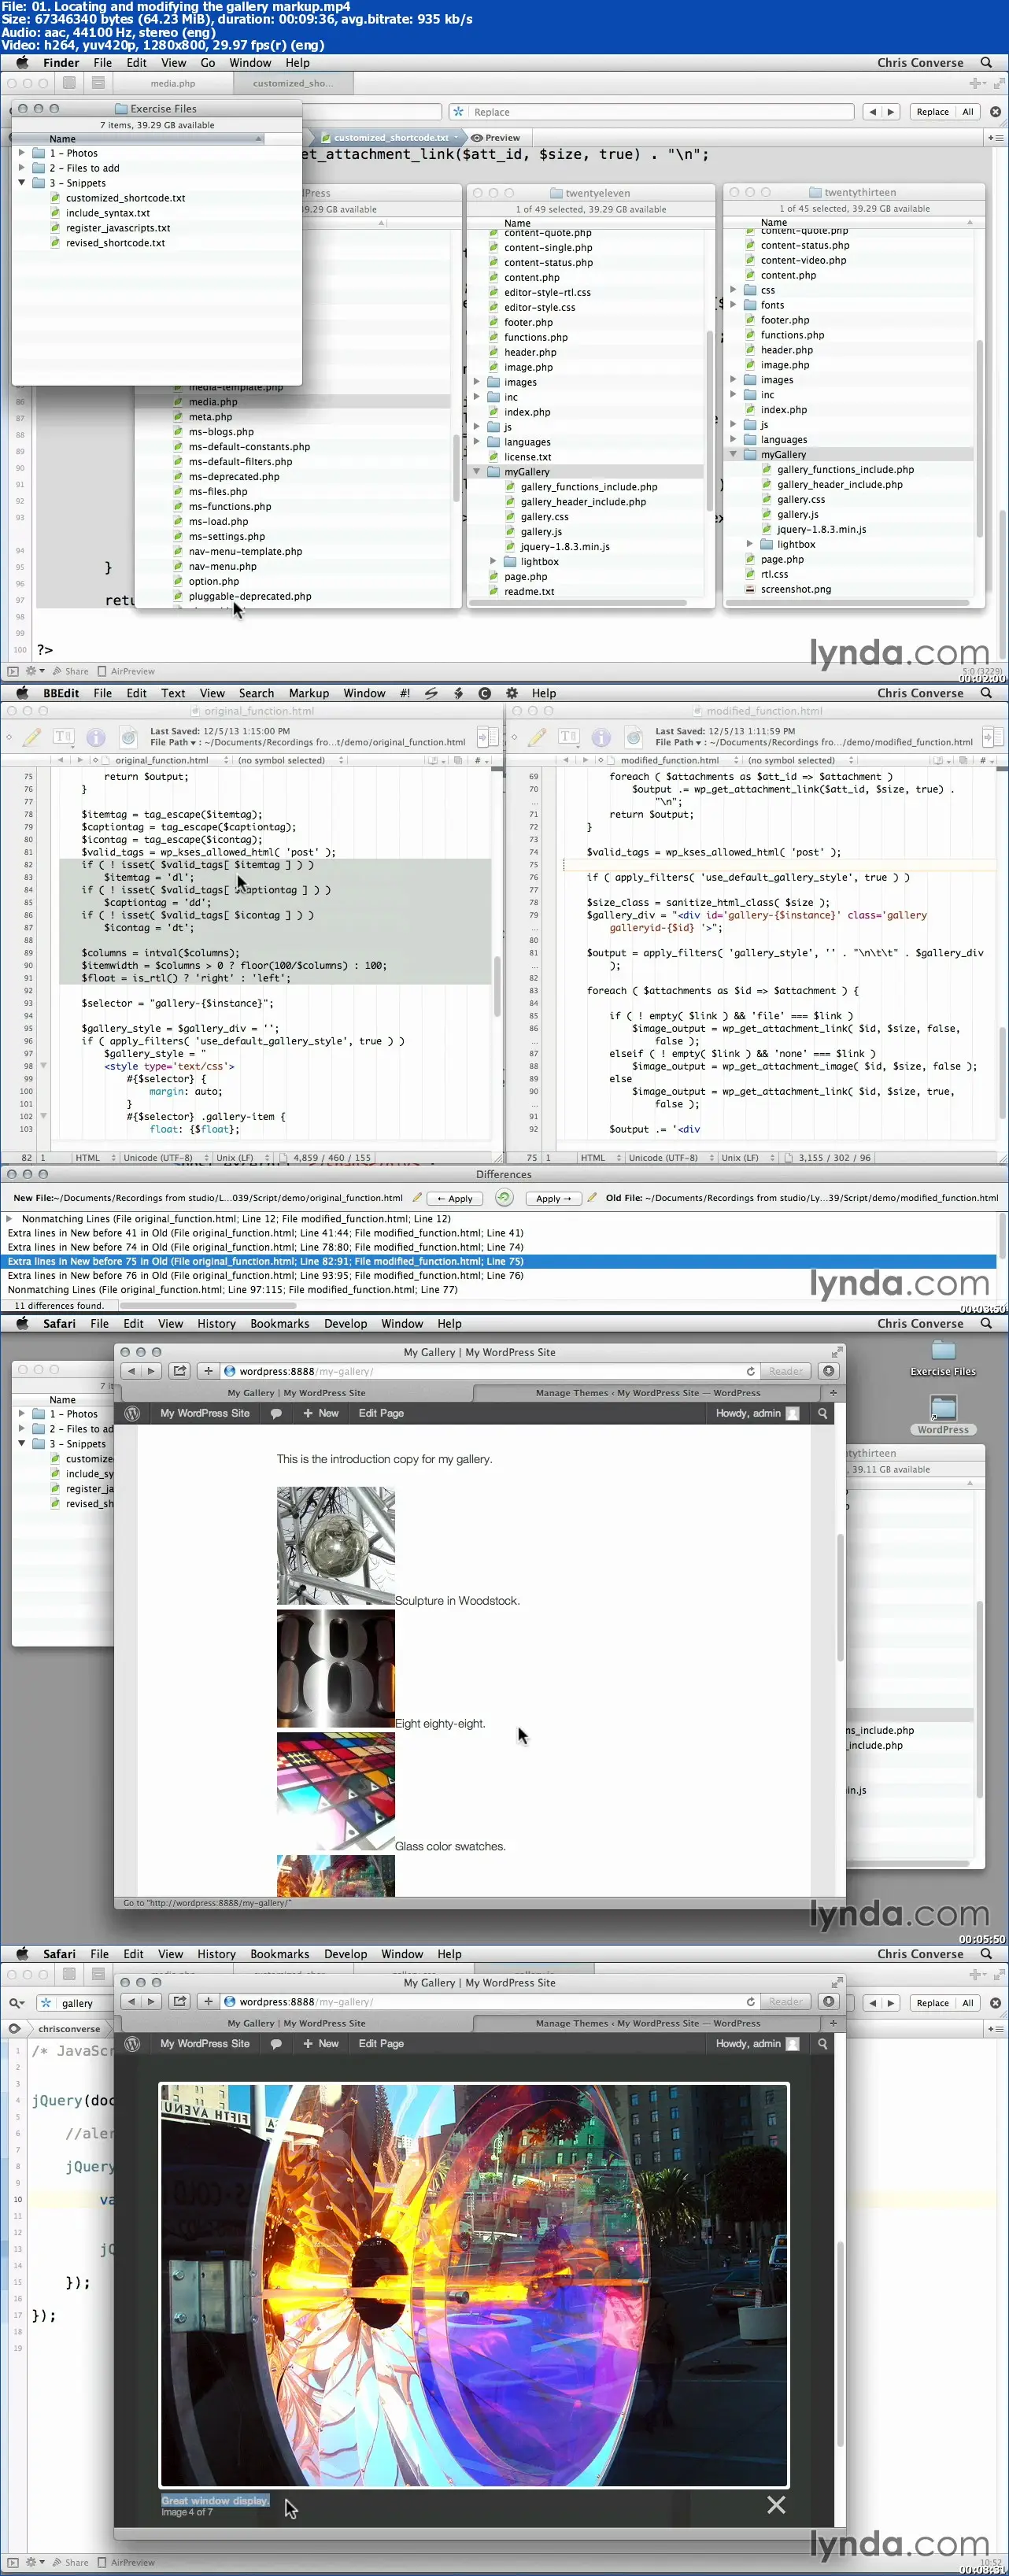Click + New in admin bar above thumbnails

321,1413
